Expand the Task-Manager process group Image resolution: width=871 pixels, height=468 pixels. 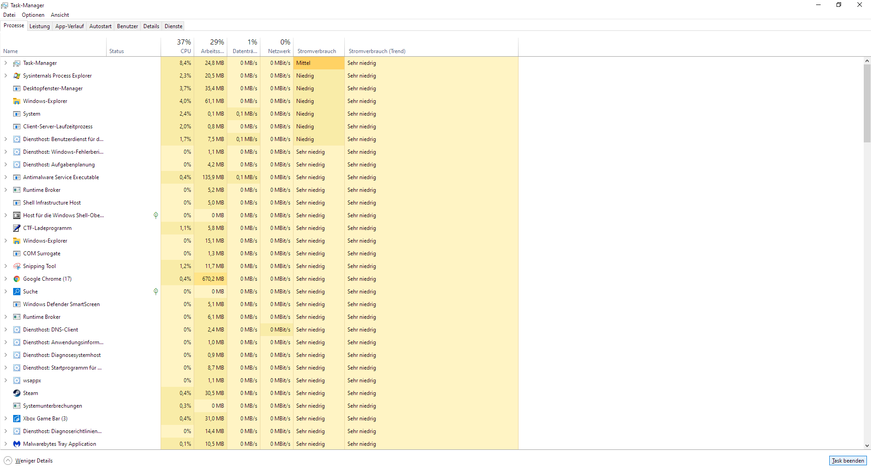coord(5,63)
